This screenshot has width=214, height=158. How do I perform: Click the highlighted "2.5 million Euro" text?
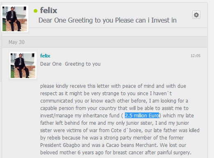click(x=142, y=116)
